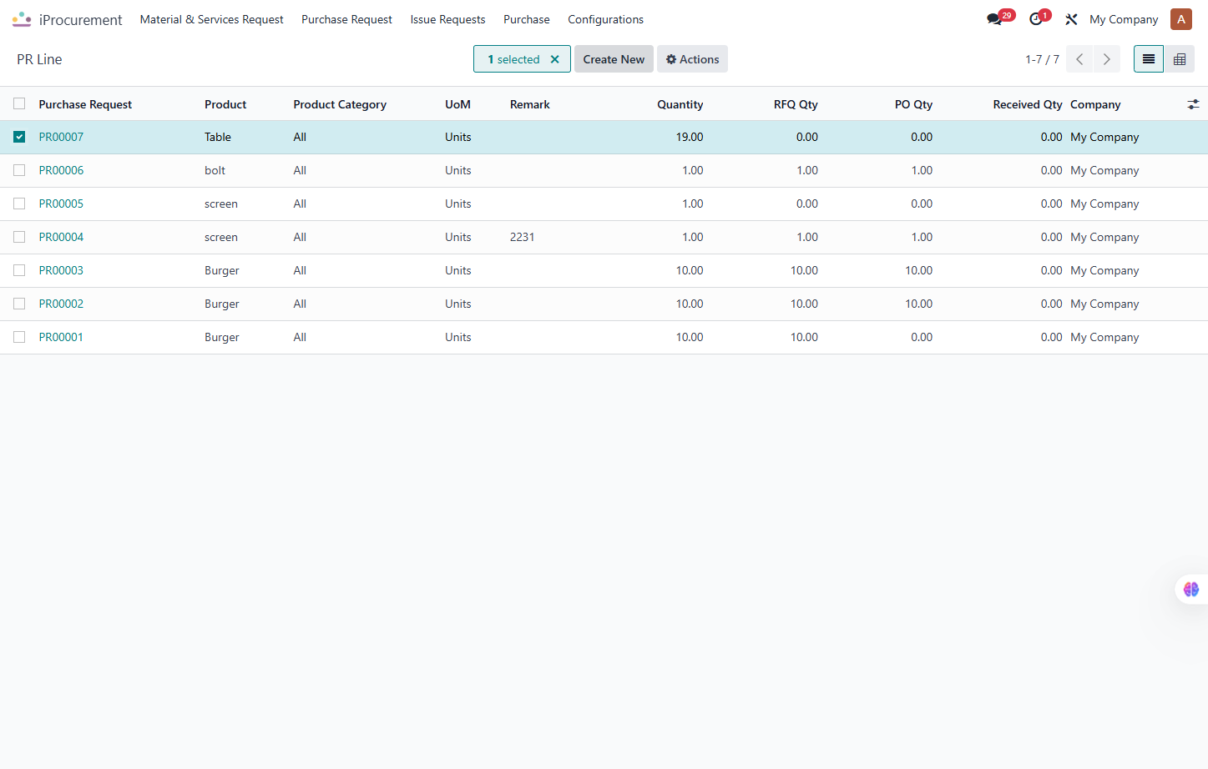Click the Create New button
This screenshot has height=769, width=1208.
[x=614, y=59]
